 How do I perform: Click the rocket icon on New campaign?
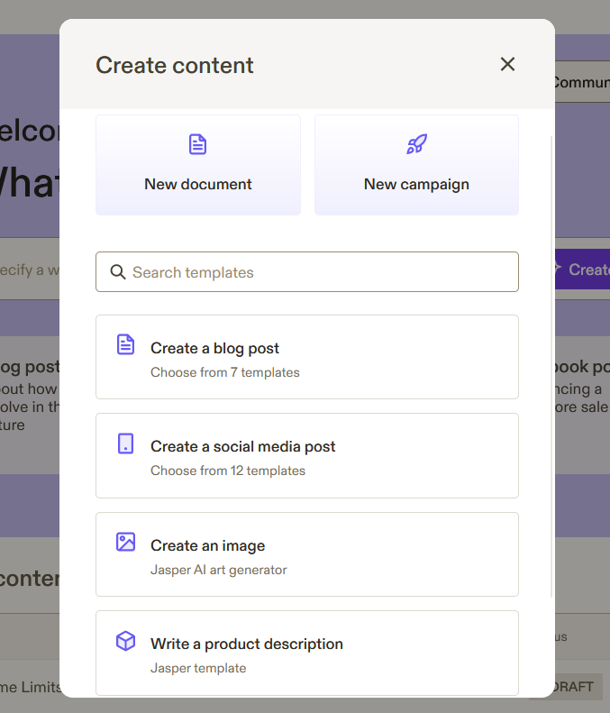(416, 144)
